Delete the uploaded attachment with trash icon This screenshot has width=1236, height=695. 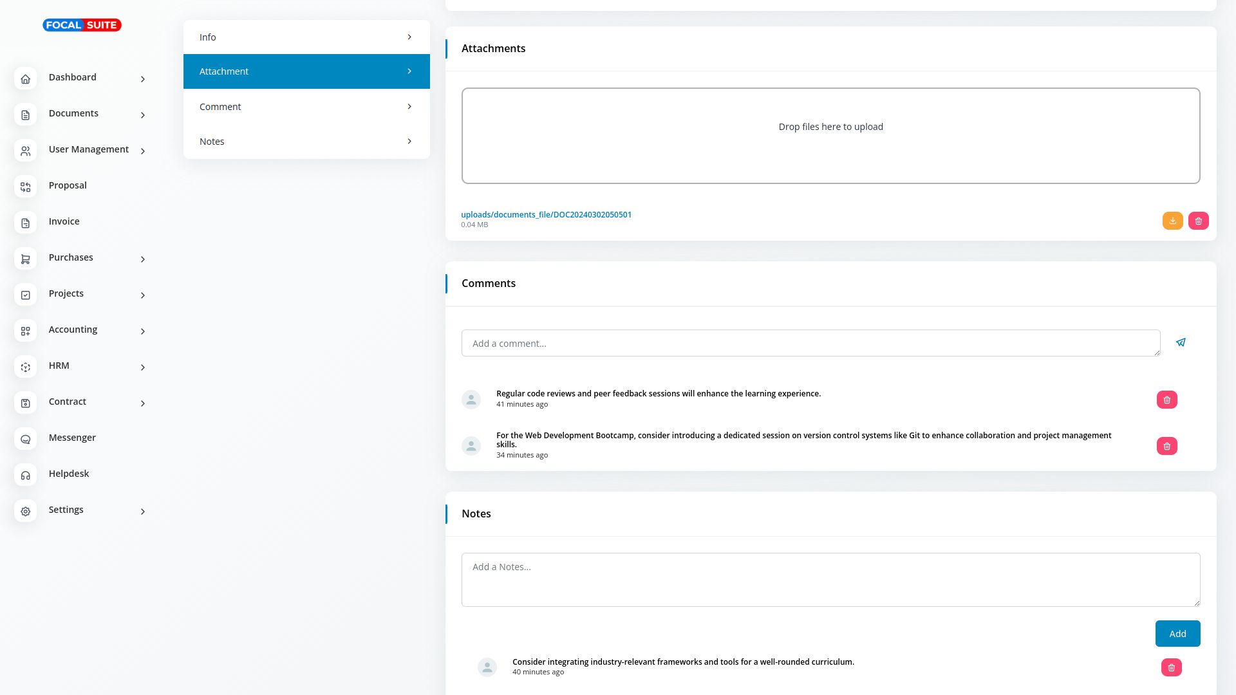point(1198,221)
